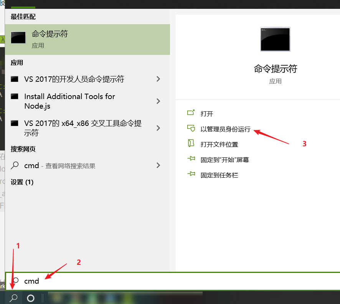The width and height of the screenshot is (340, 304).
Task: Expand the cmd web search result chevron
Action: pyautogui.click(x=158, y=165)
